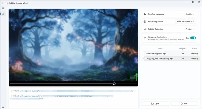This screenshot has width=202, height=109.
Task: Open the STTN Smart Erase dropdown
Action: pyautogui.click(x=186, y=21)
